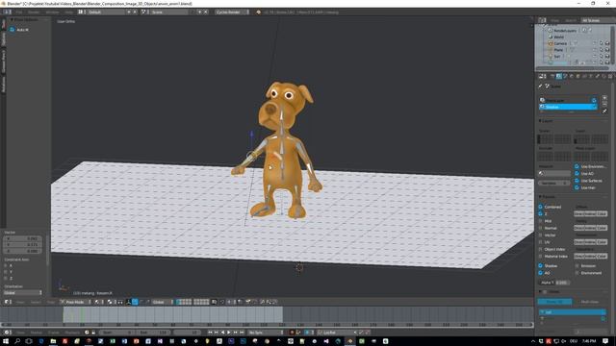Click the Multi-View button
Image resolution: width=616 pixels, height=346 pixels.
click(590, 302)
